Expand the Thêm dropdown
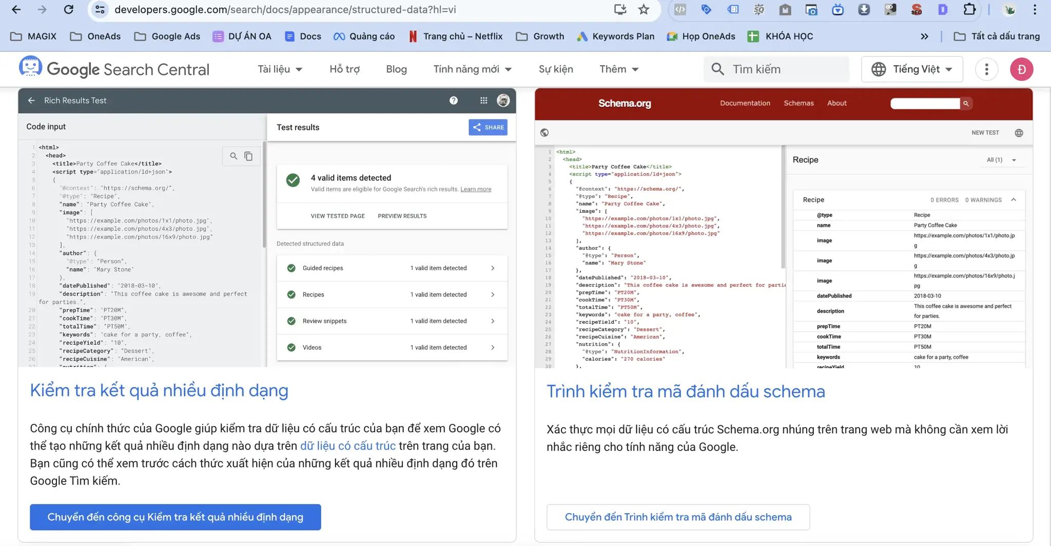Viewport: 1051px width, 546px height. pyautogui.click(x=619, y=69)
